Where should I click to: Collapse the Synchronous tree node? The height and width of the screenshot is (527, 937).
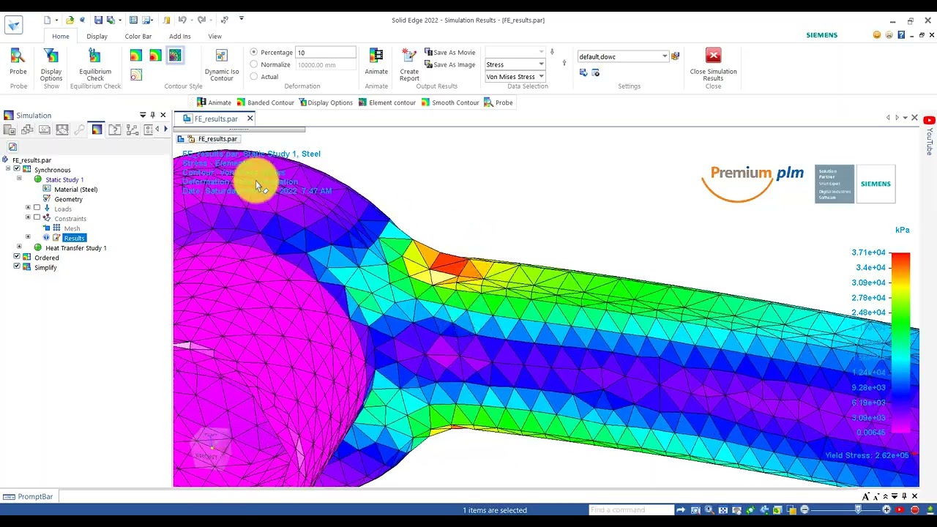8,169
